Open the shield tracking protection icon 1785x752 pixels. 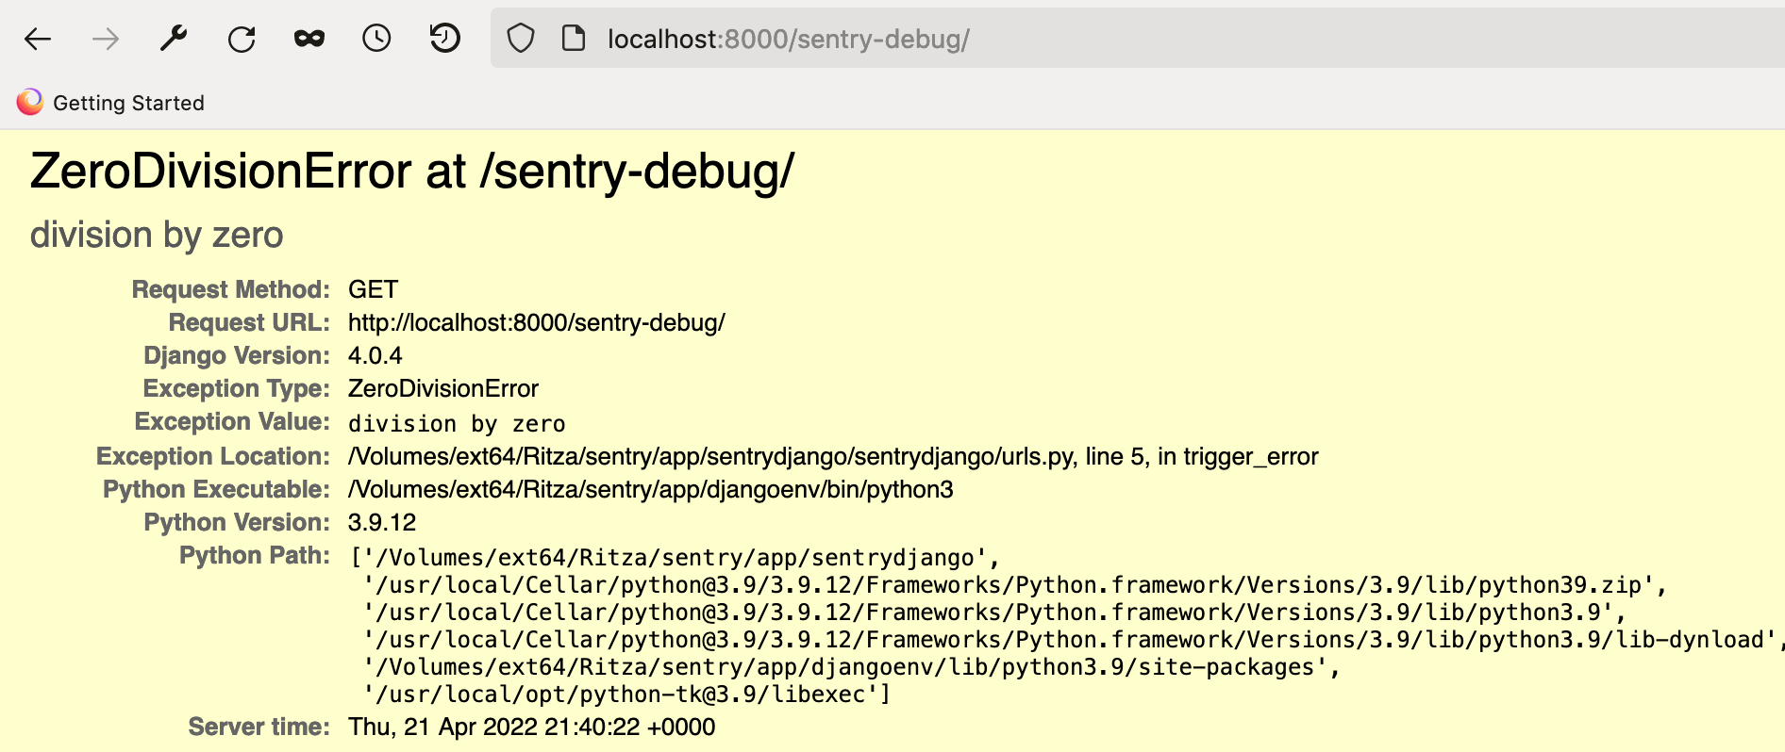tap(521, 39)
